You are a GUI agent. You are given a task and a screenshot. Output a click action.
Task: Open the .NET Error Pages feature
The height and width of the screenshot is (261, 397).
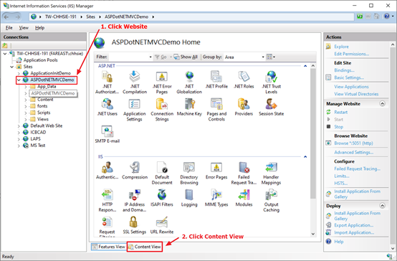click(162, 82)
